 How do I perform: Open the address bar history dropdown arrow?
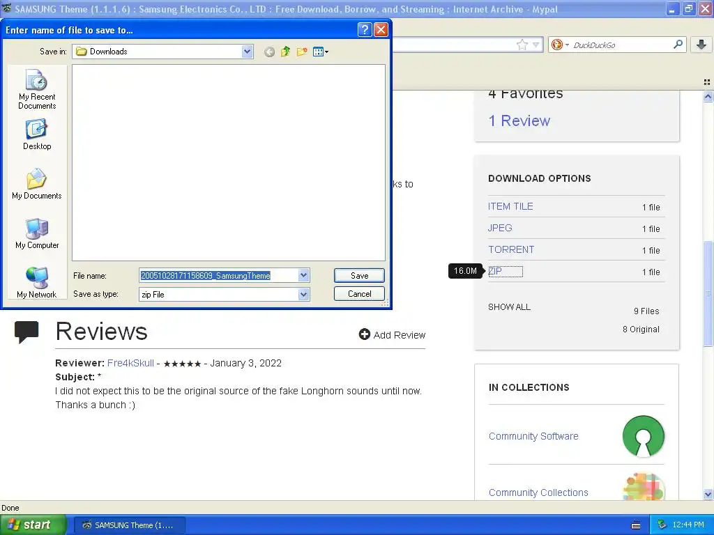(x=536, y=45)
